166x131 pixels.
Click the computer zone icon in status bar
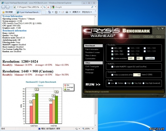39,129
